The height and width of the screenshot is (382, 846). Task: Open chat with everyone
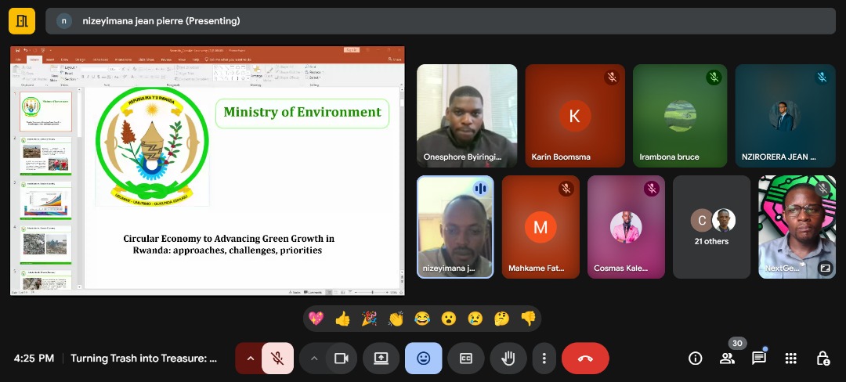759,359
